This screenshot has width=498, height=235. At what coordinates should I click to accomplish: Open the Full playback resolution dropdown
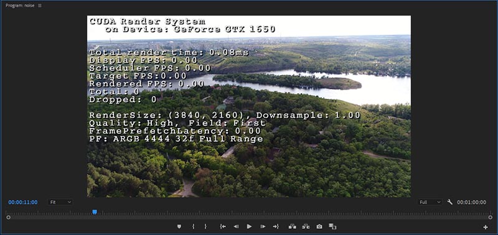pos(430,202)
